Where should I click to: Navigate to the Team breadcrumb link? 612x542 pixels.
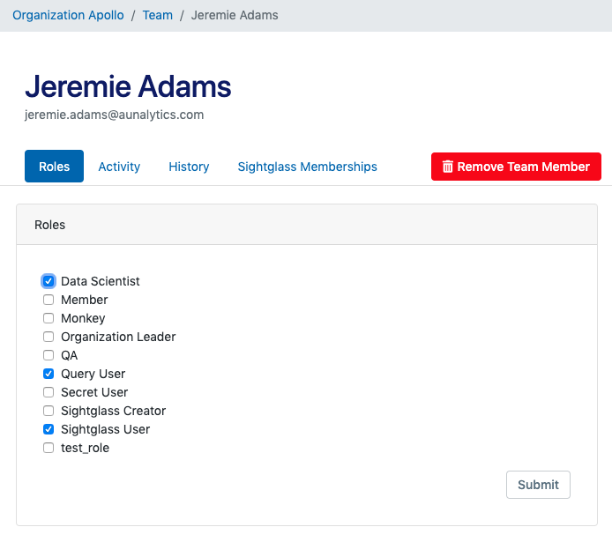(x=158, y=15)
